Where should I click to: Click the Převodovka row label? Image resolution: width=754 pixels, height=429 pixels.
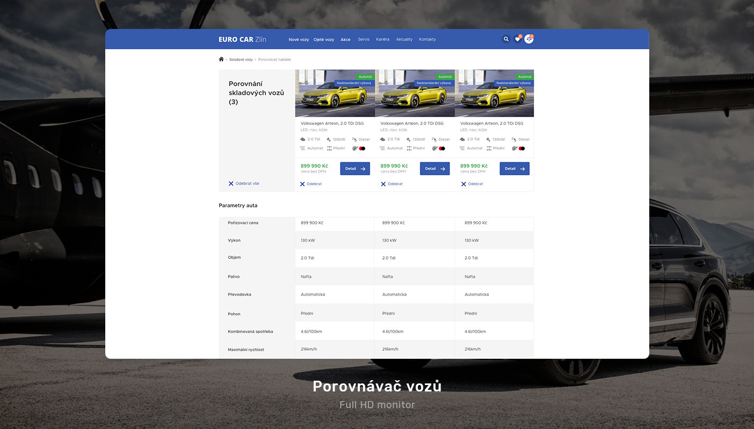pyautogui.click(x=240, y=294)
